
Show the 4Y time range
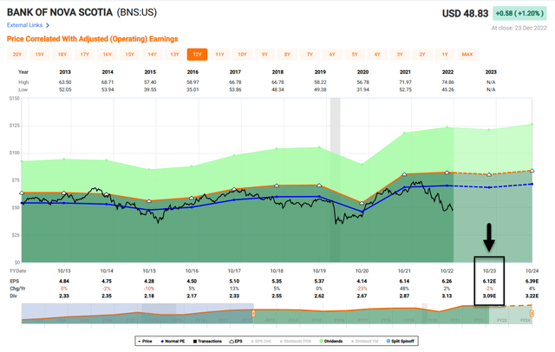pyautogui.click(x=377, y=55)
